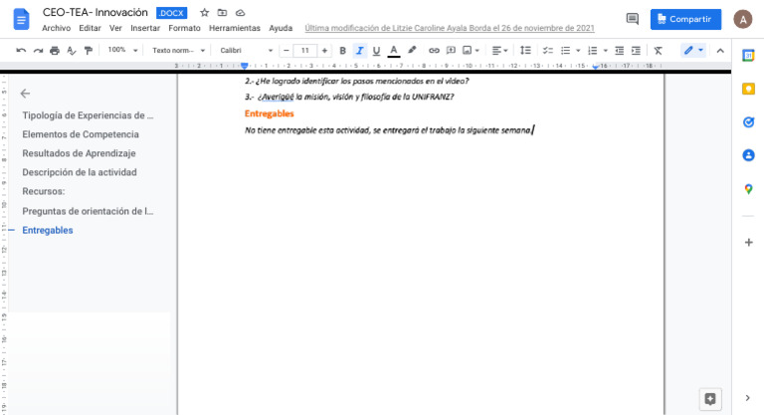Go to Recursos heading in outline
This screenshot has width=764, height=415.
tap(44, 192)
